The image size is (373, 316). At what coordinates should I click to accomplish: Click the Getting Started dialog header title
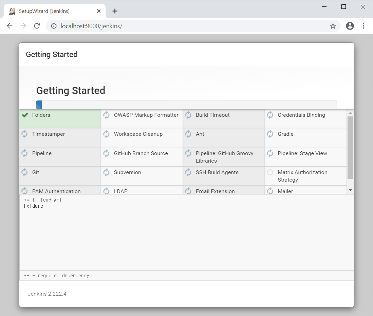pos(52,55)
